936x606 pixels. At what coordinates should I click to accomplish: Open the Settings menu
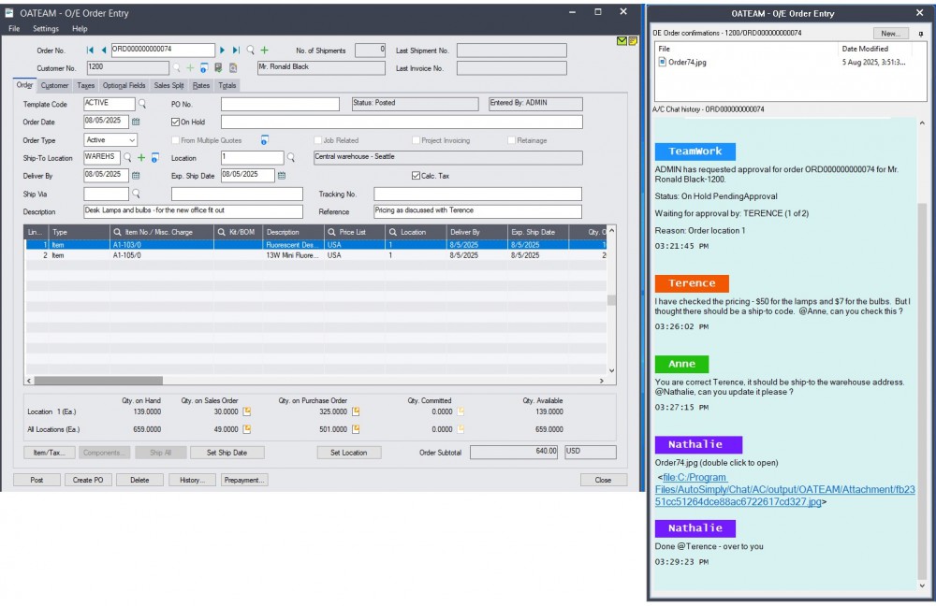pyautogui.click(x=46, y=29)
